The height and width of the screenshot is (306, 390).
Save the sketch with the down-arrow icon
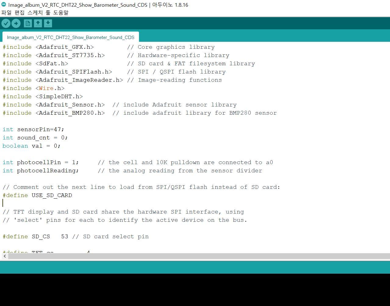pyautogui.click(x=48, y=23)
